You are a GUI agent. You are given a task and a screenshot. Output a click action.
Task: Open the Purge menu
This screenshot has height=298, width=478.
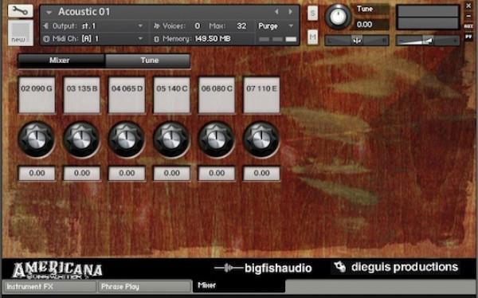pos(276,26)
